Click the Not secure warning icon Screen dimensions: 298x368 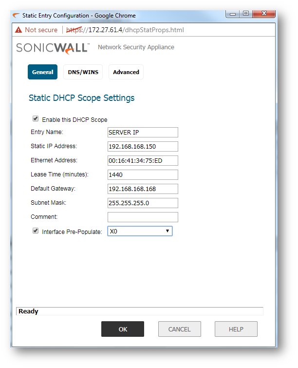(19, 30)
